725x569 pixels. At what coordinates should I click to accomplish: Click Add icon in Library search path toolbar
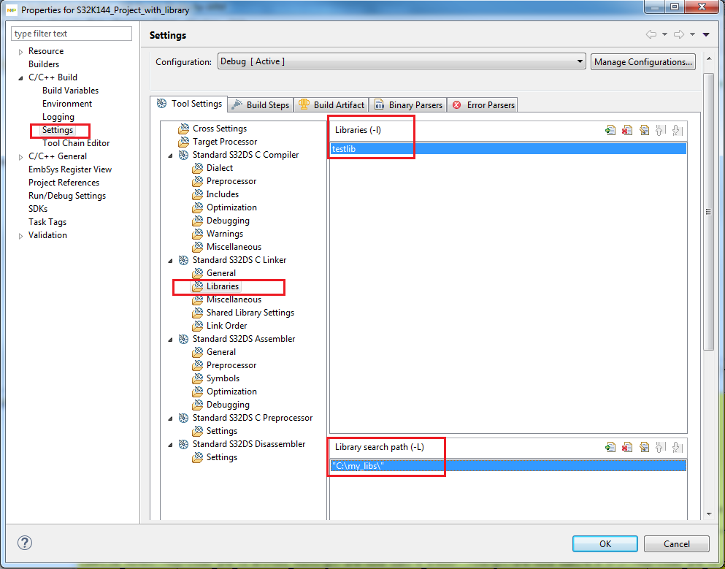coord(610,447)
